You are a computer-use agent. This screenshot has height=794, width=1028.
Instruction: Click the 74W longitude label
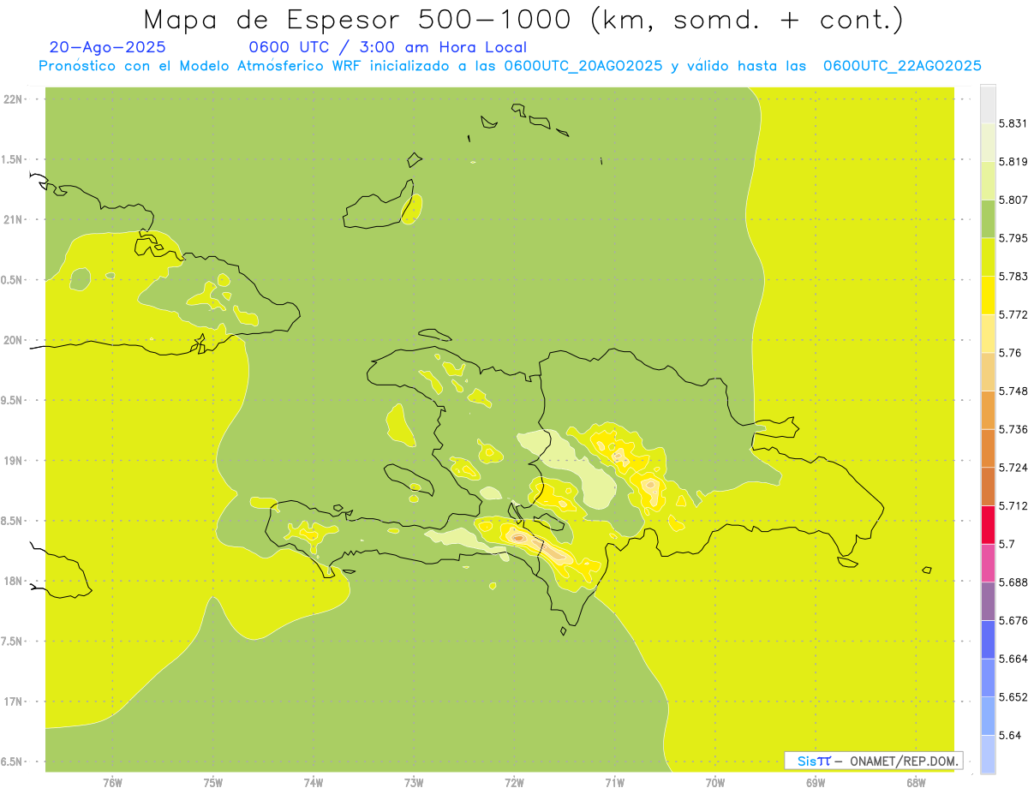pyautogui.click(x=313, y=782)
